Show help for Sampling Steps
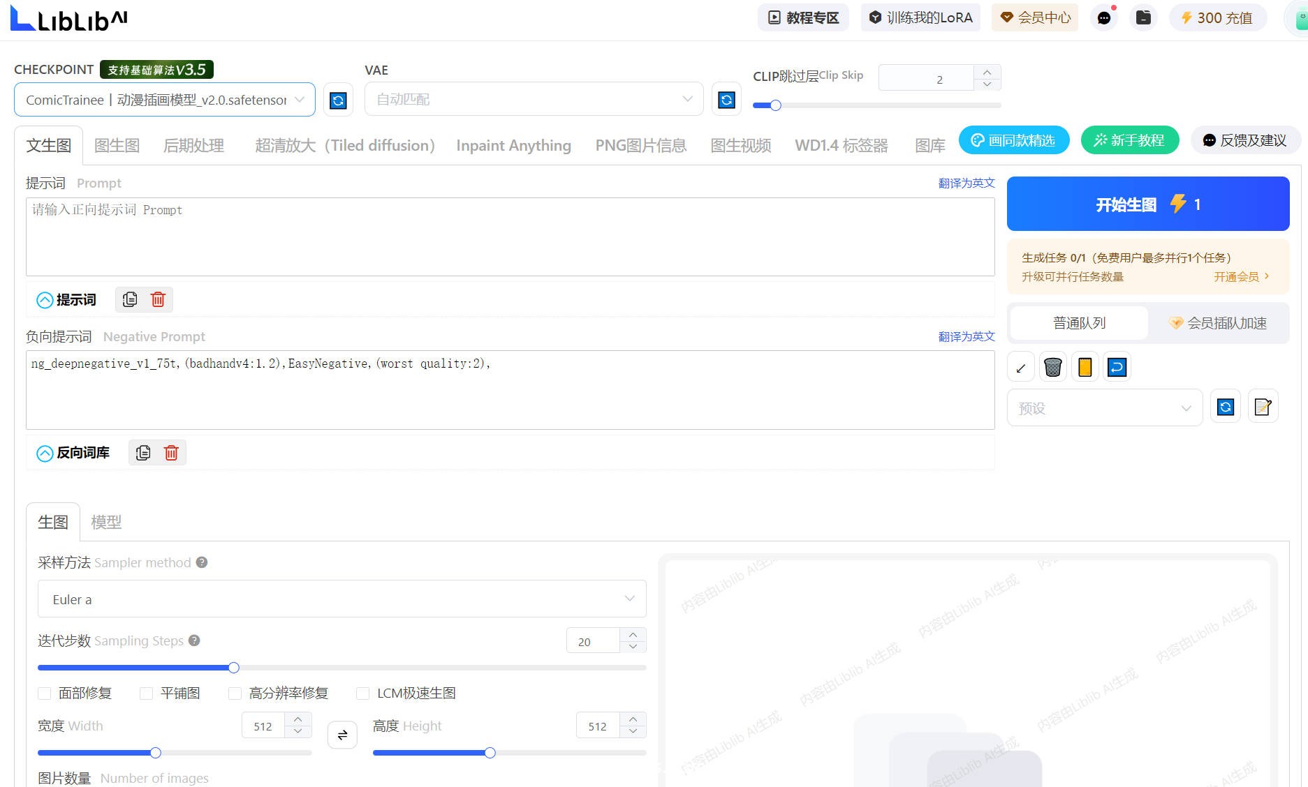 [195, 640]
